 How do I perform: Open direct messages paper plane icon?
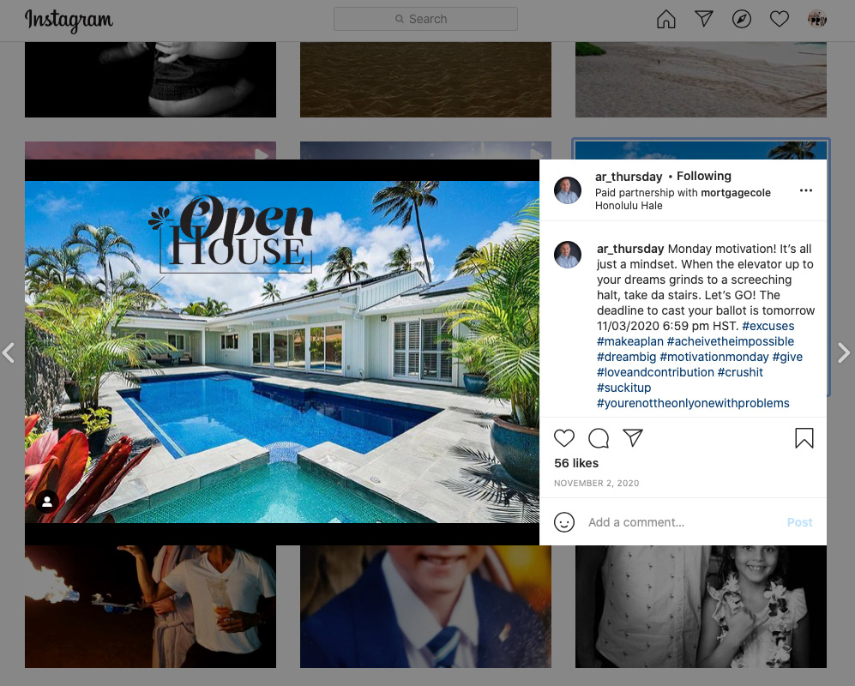704,19
